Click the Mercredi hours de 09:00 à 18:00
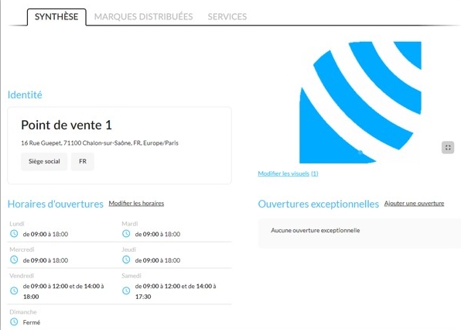This screenshot has width=461, height=330. [46, 260]
